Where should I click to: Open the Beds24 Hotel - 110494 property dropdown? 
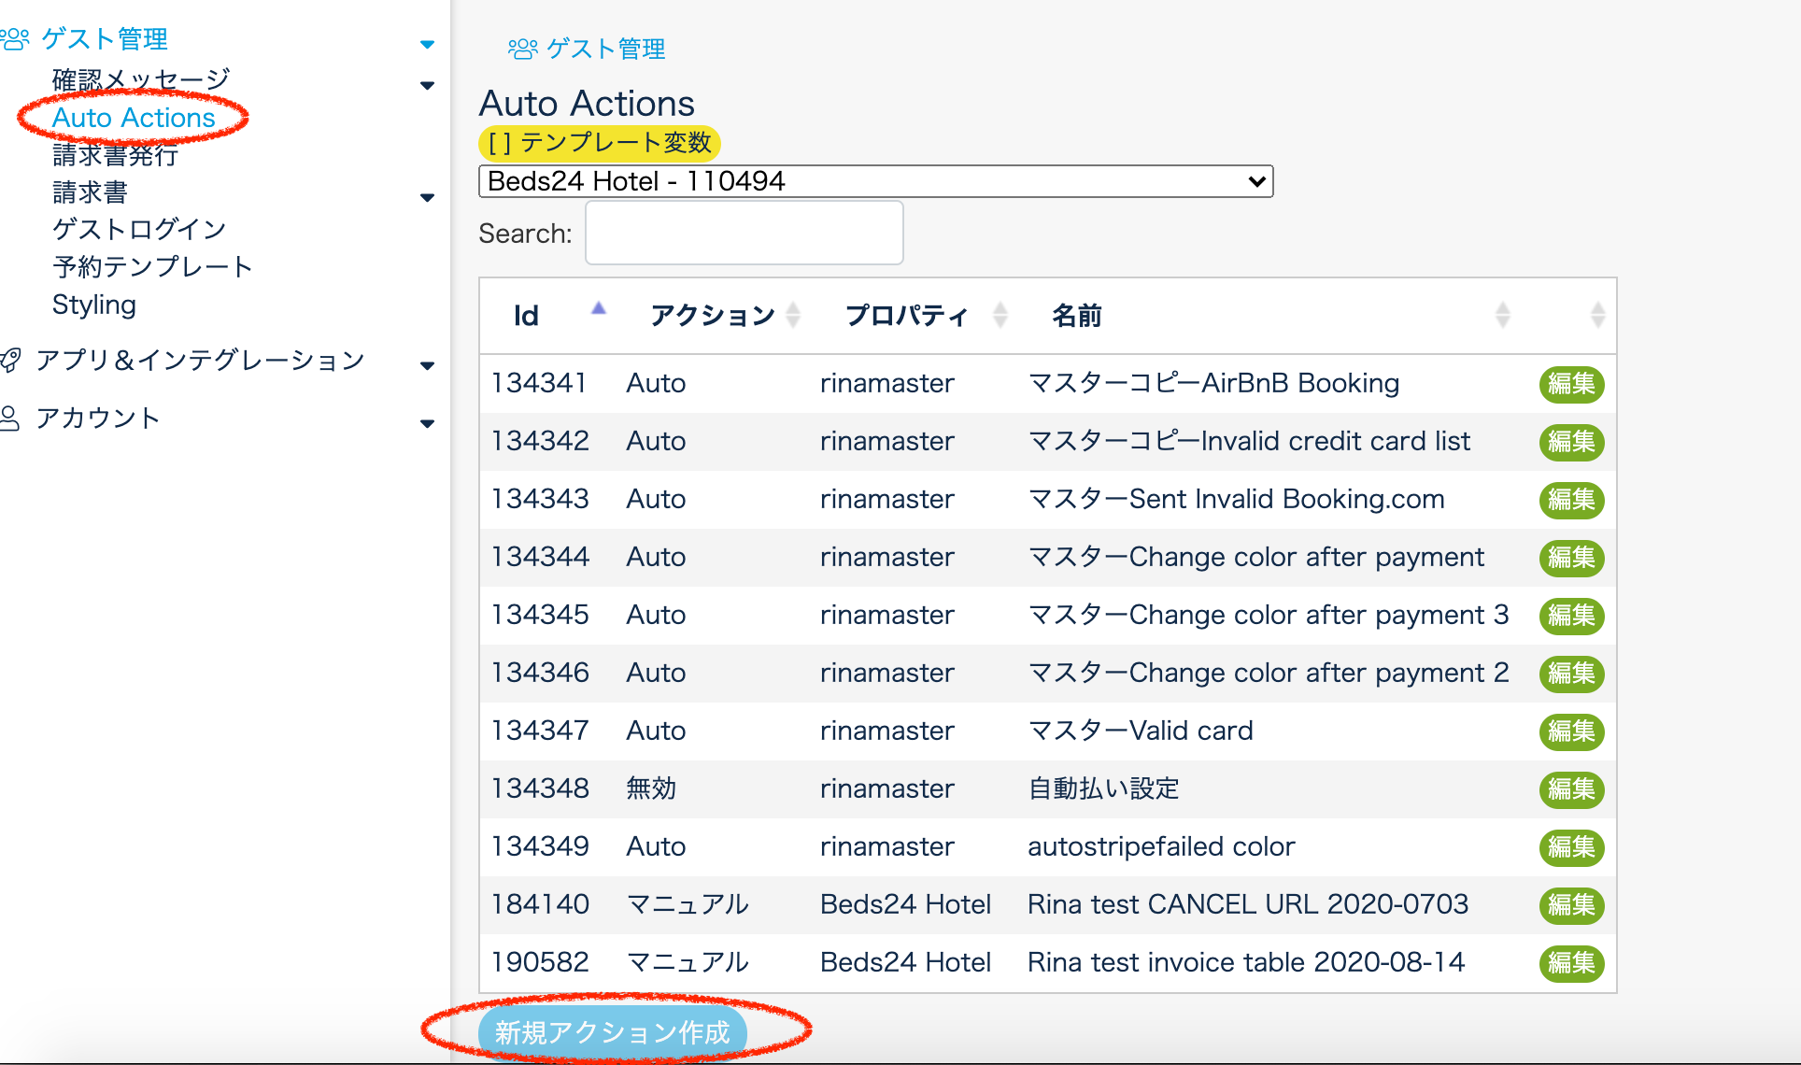[875, 181]
